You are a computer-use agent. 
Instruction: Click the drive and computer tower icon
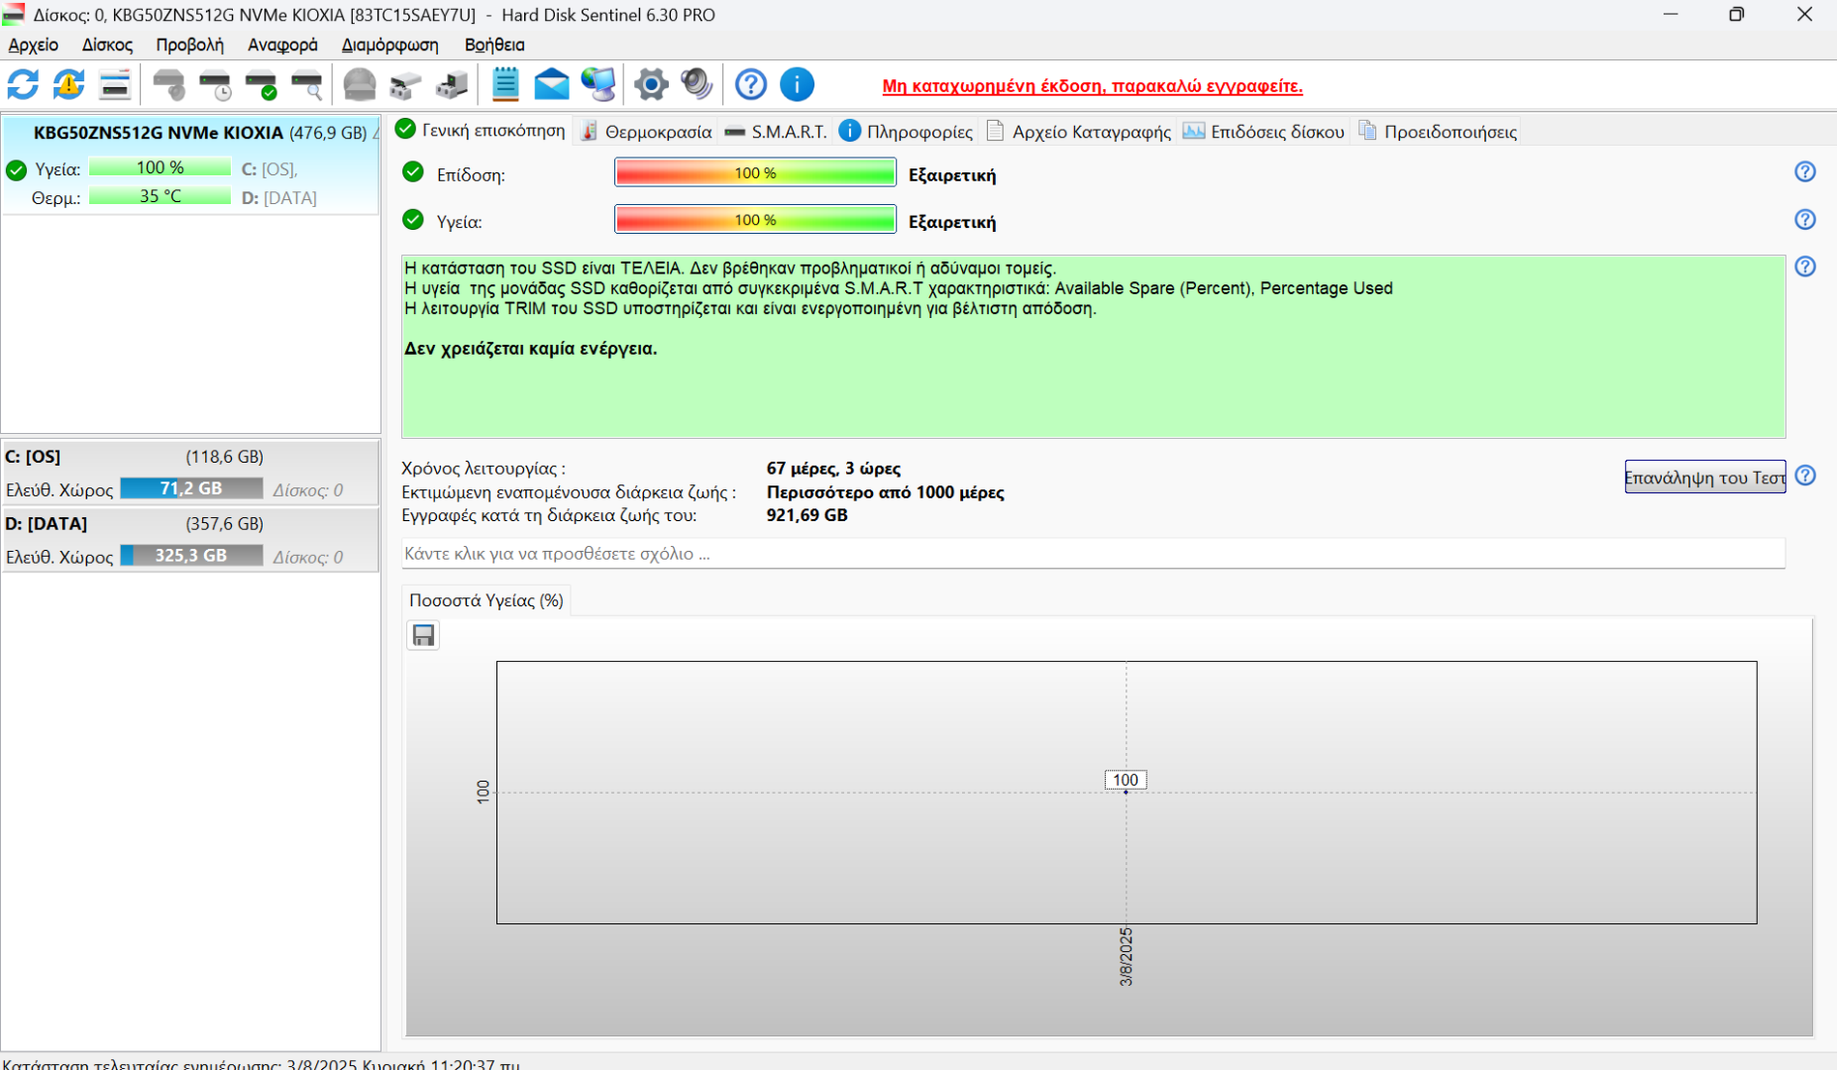pos(452,85)
